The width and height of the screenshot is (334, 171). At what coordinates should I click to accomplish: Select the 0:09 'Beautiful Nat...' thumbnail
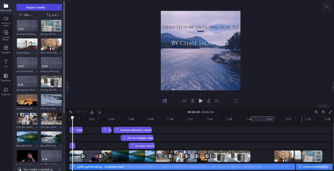(x=51, y=137)
